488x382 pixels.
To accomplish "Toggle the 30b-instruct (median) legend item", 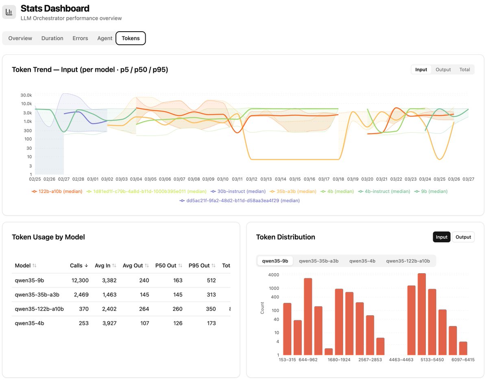I will coord(238,191).
